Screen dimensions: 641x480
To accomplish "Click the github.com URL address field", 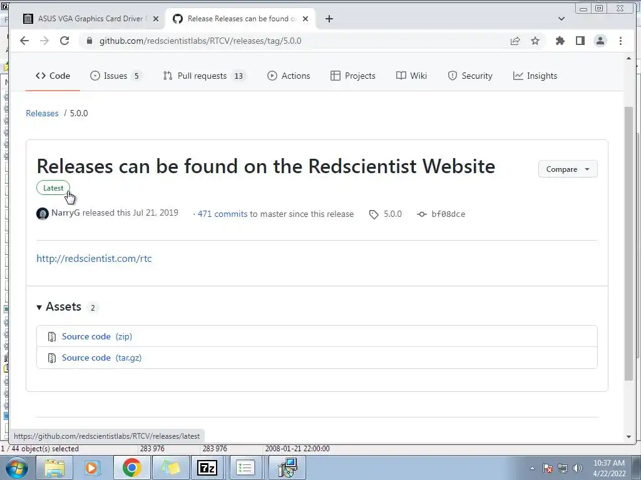I will click(200, 41).
